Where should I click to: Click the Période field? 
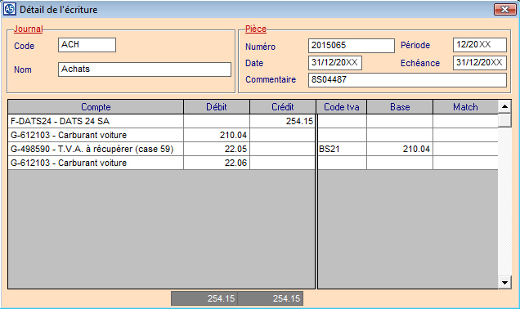tap(480, 45)
